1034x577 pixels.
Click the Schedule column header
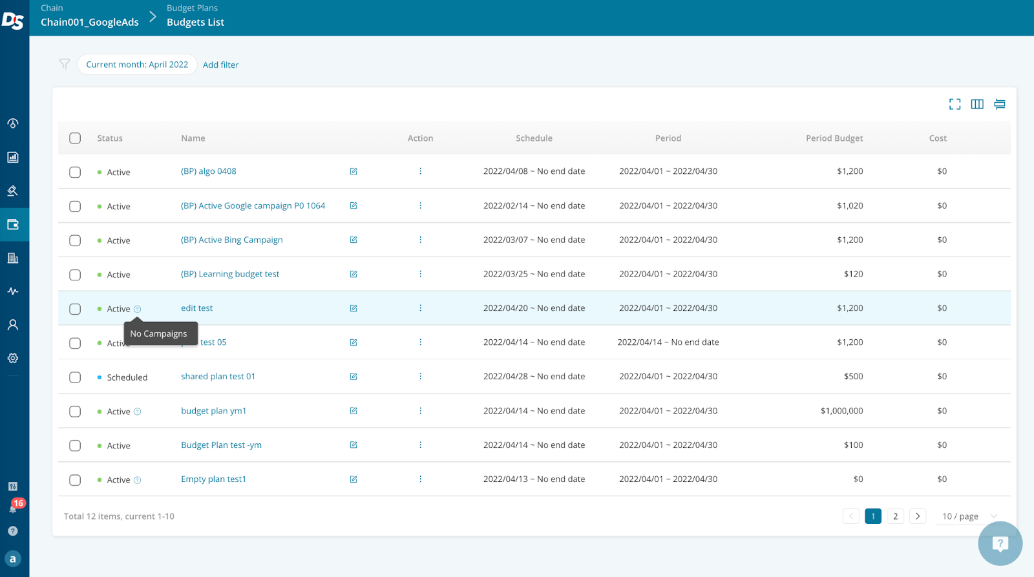pos(534,138)
